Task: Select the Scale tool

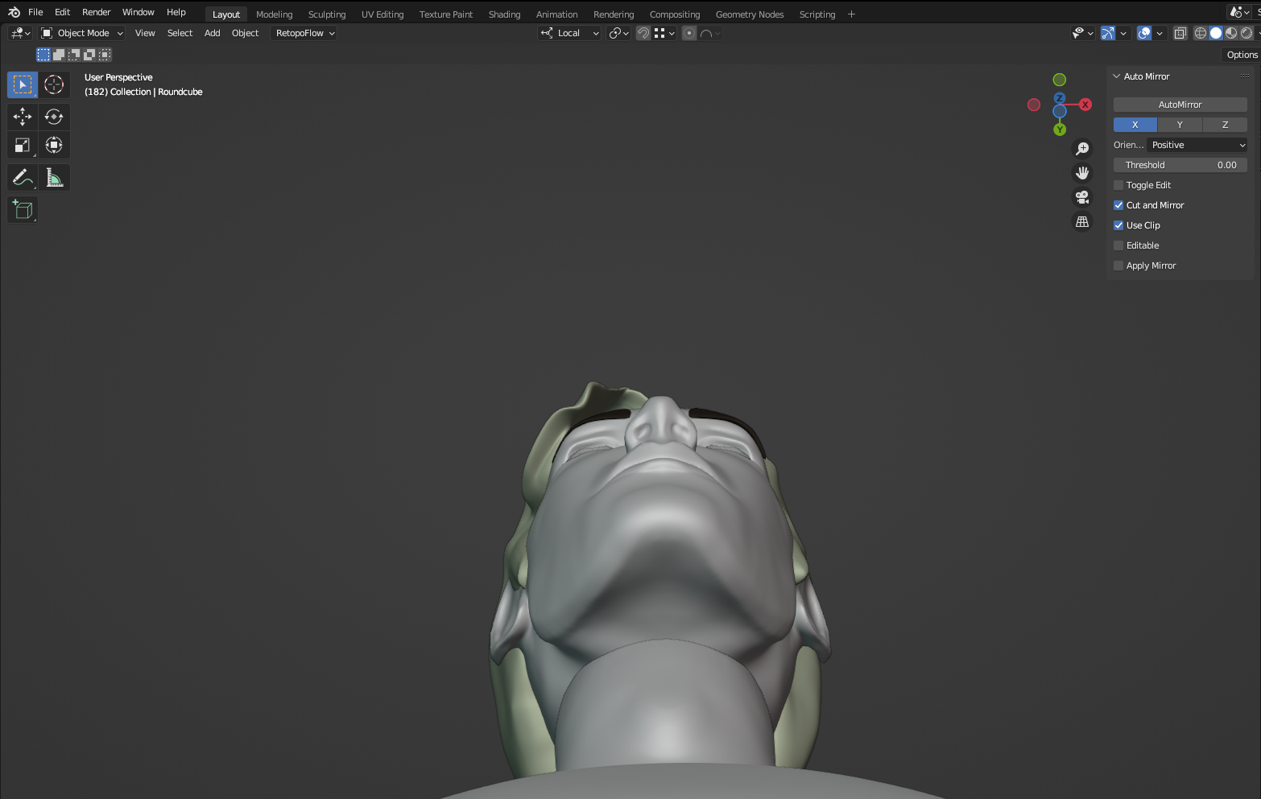Action: click(23, 146)
